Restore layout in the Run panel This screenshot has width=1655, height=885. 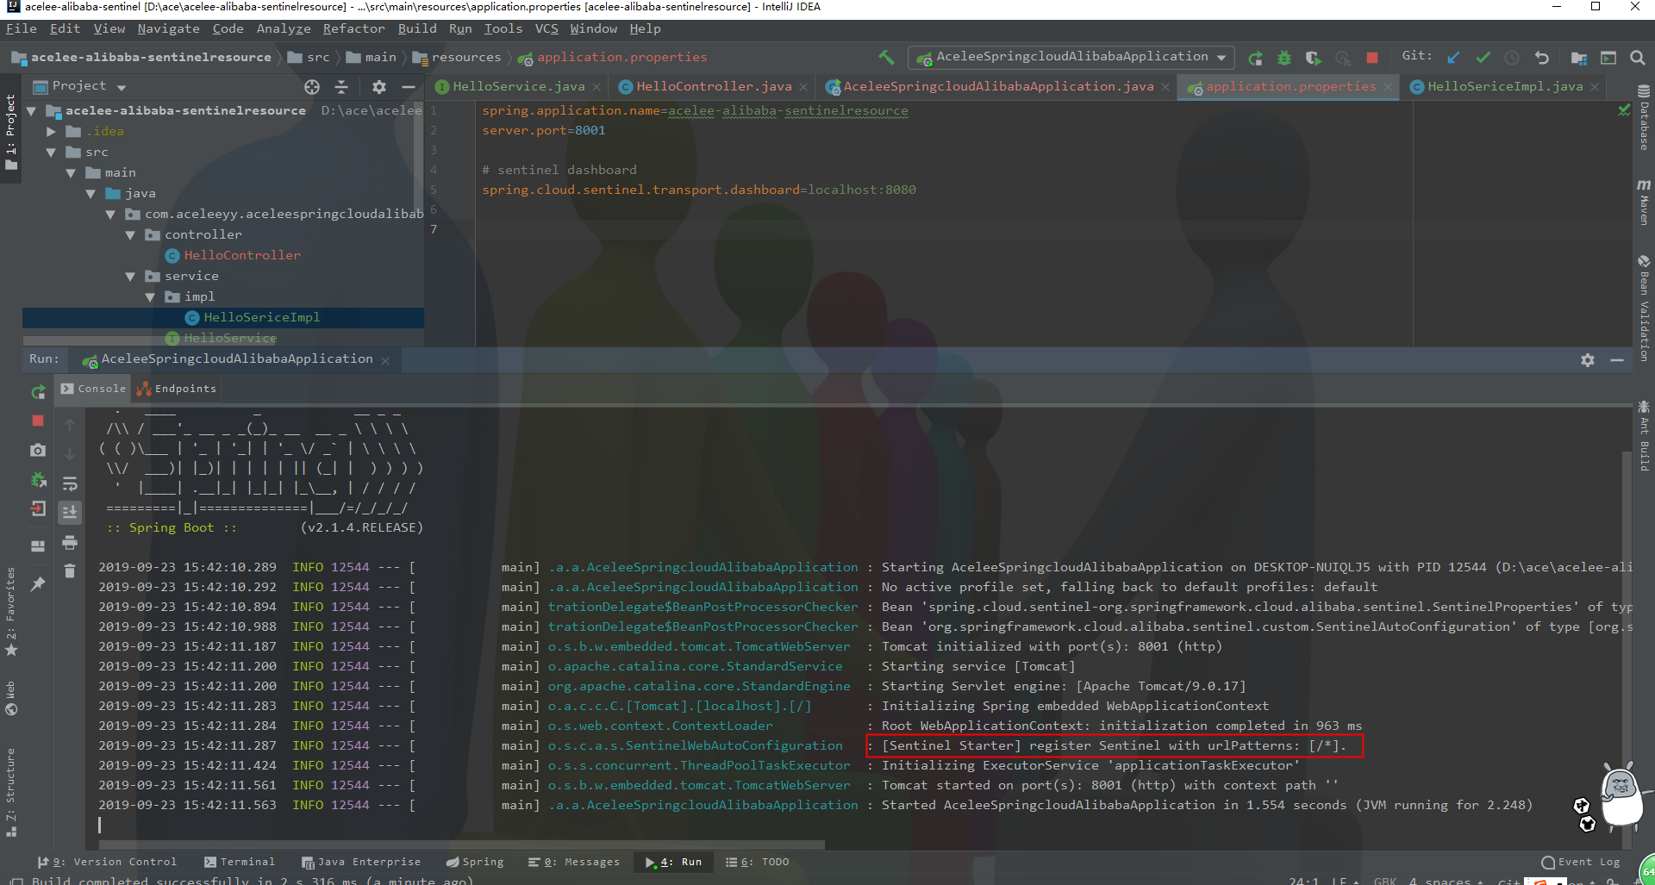[38, 545]
